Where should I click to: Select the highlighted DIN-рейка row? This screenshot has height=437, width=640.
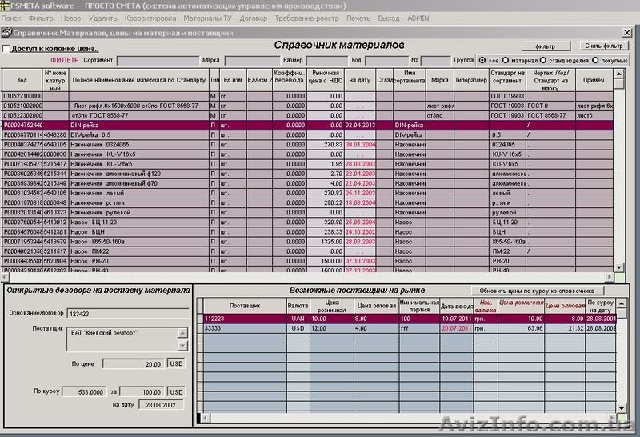(240, 126)
